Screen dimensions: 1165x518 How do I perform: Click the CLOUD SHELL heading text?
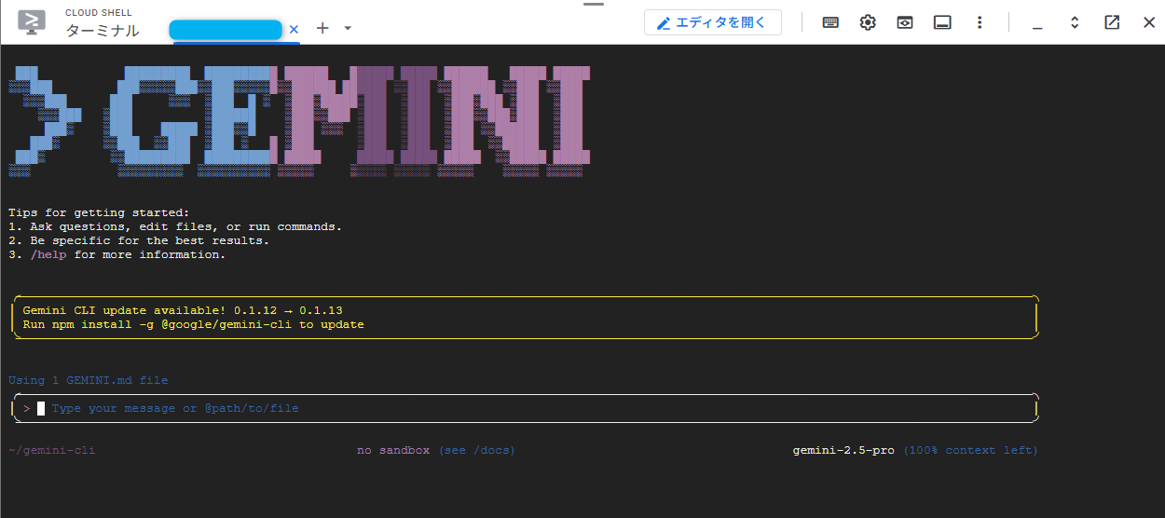tap(99, 13)
